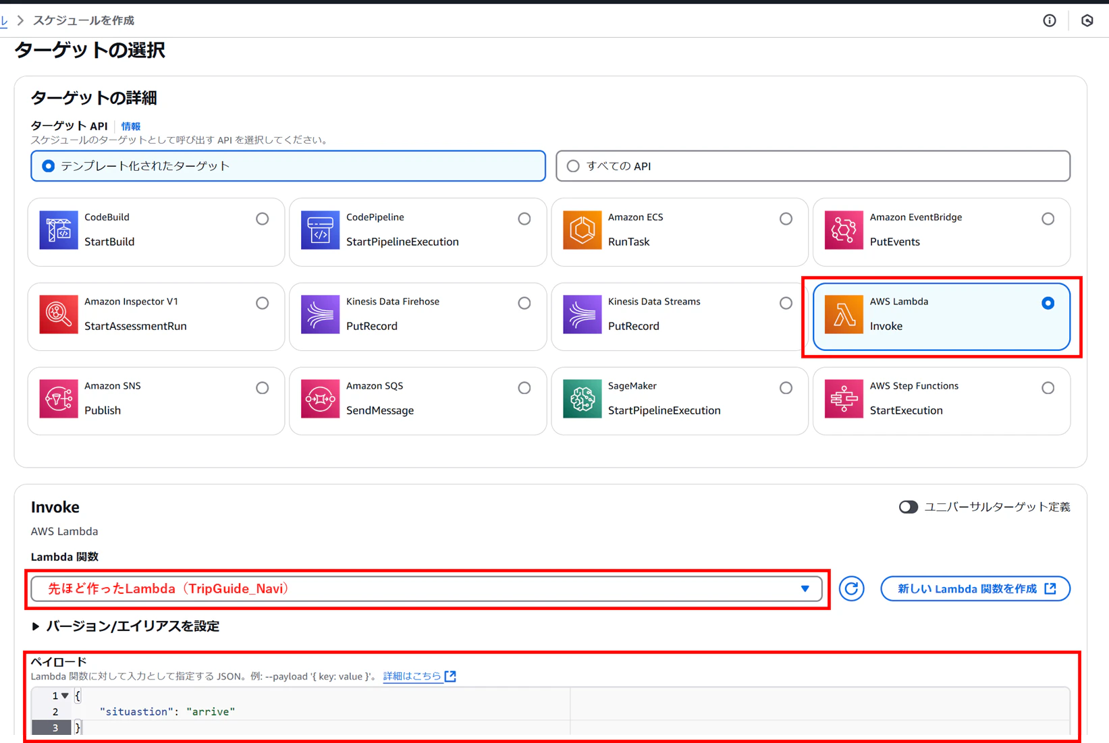Click the Kinesis Data Firehose icon
This screenshot has height=743, width=1109.
320,314
